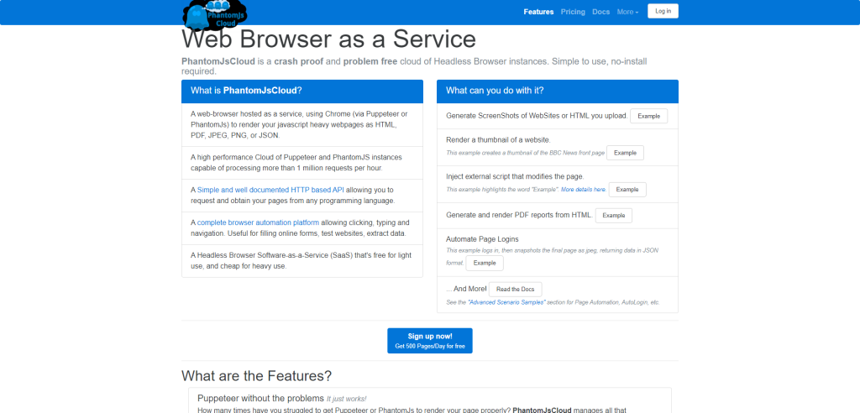This screenshot has height=413, width=860.
Task: Open Example for BBC News thumbnail
Action: (625, 153)
